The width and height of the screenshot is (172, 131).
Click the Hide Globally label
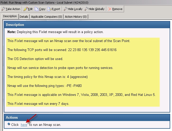pyautogui.click(x=97, y=9)
